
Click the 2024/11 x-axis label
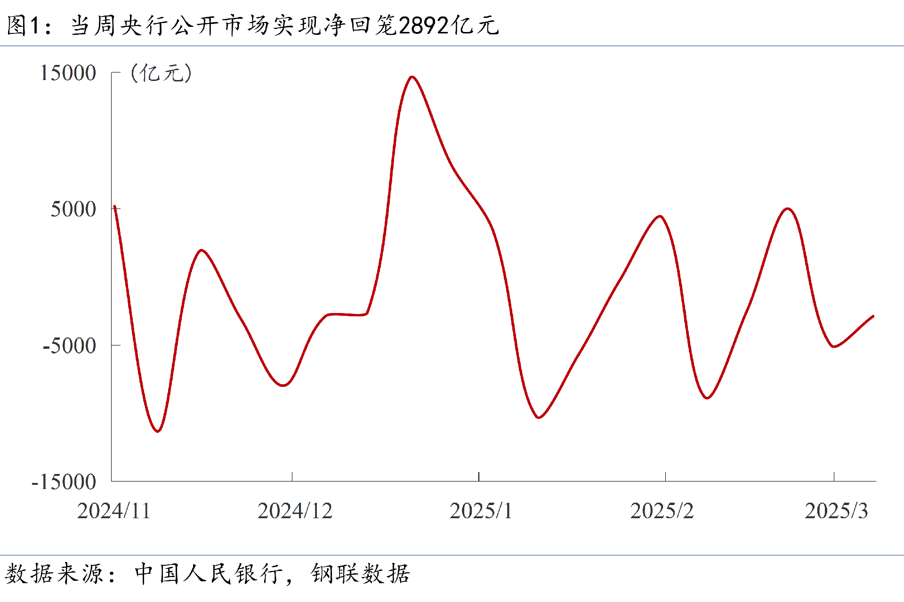(113, 511)
